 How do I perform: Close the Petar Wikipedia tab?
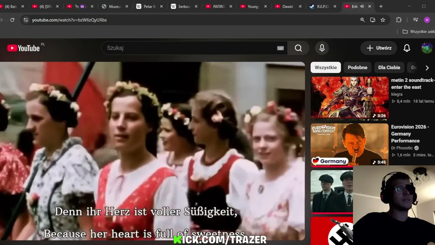tap(161, 6)
